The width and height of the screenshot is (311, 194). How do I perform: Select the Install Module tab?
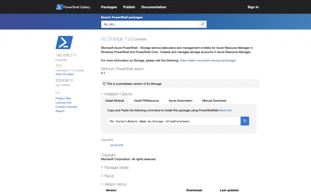pos(114,100)
